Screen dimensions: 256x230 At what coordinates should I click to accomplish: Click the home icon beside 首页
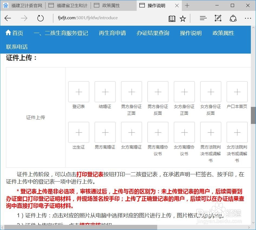click(8, 33)
